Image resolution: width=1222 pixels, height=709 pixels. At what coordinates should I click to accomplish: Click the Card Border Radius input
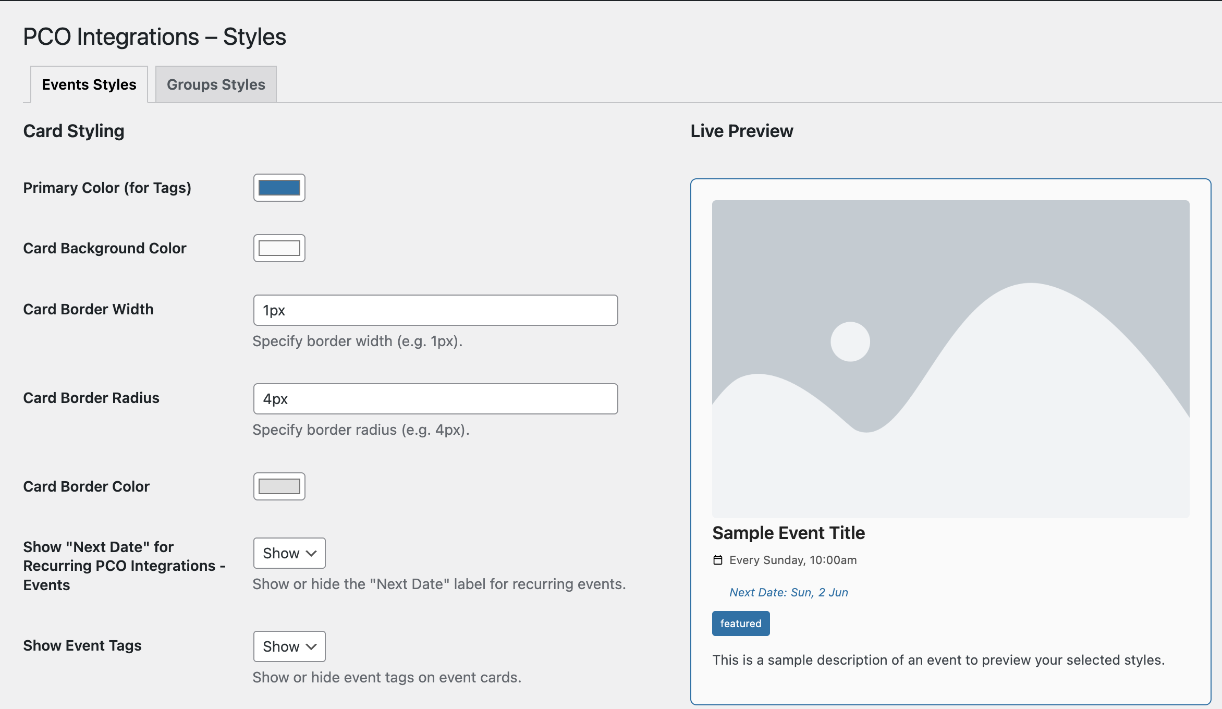pyautogui.click(x=436, y=399)
